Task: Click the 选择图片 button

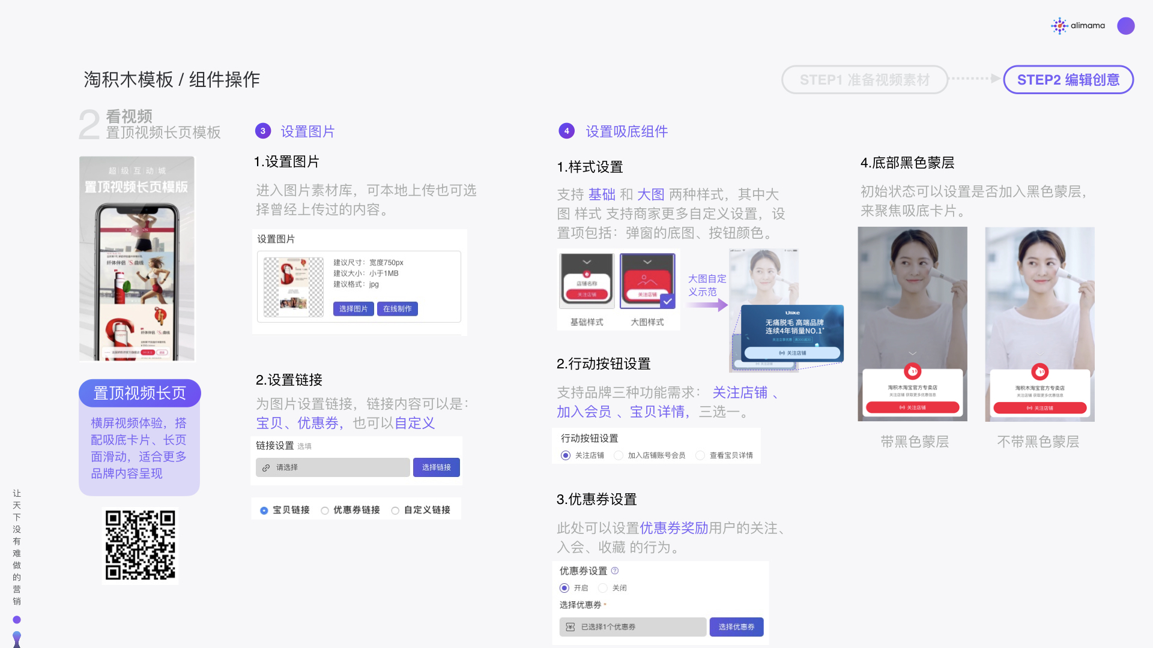Action: click(x=353, y=308)
